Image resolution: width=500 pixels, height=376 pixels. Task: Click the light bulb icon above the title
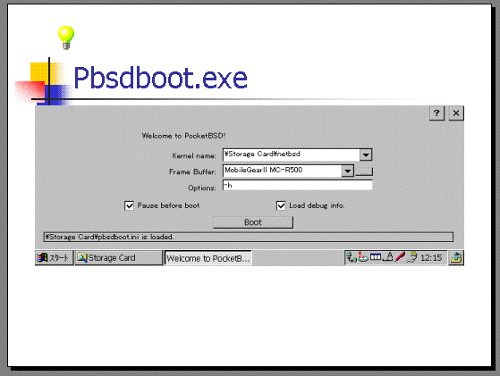(66, 38)
